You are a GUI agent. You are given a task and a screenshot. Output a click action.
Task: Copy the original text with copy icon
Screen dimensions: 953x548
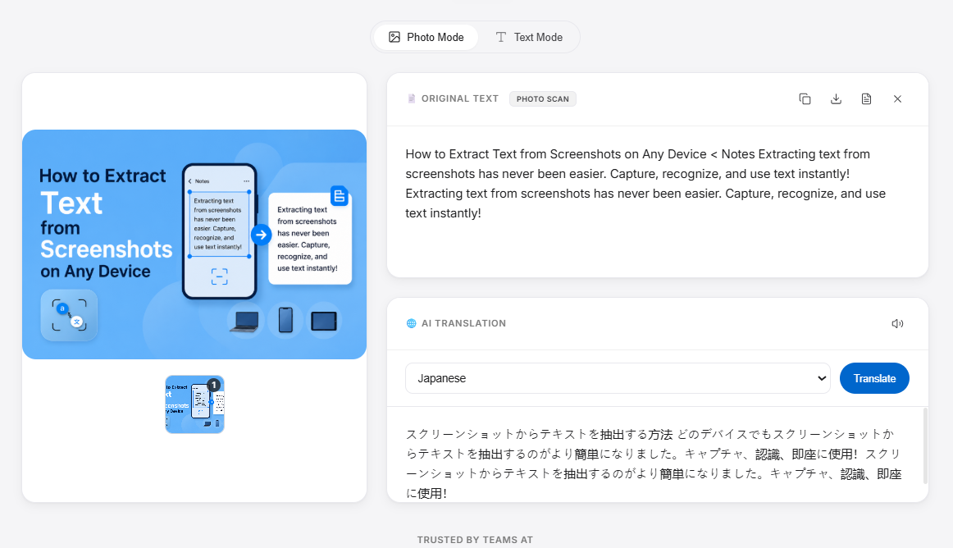pos(805,99)
